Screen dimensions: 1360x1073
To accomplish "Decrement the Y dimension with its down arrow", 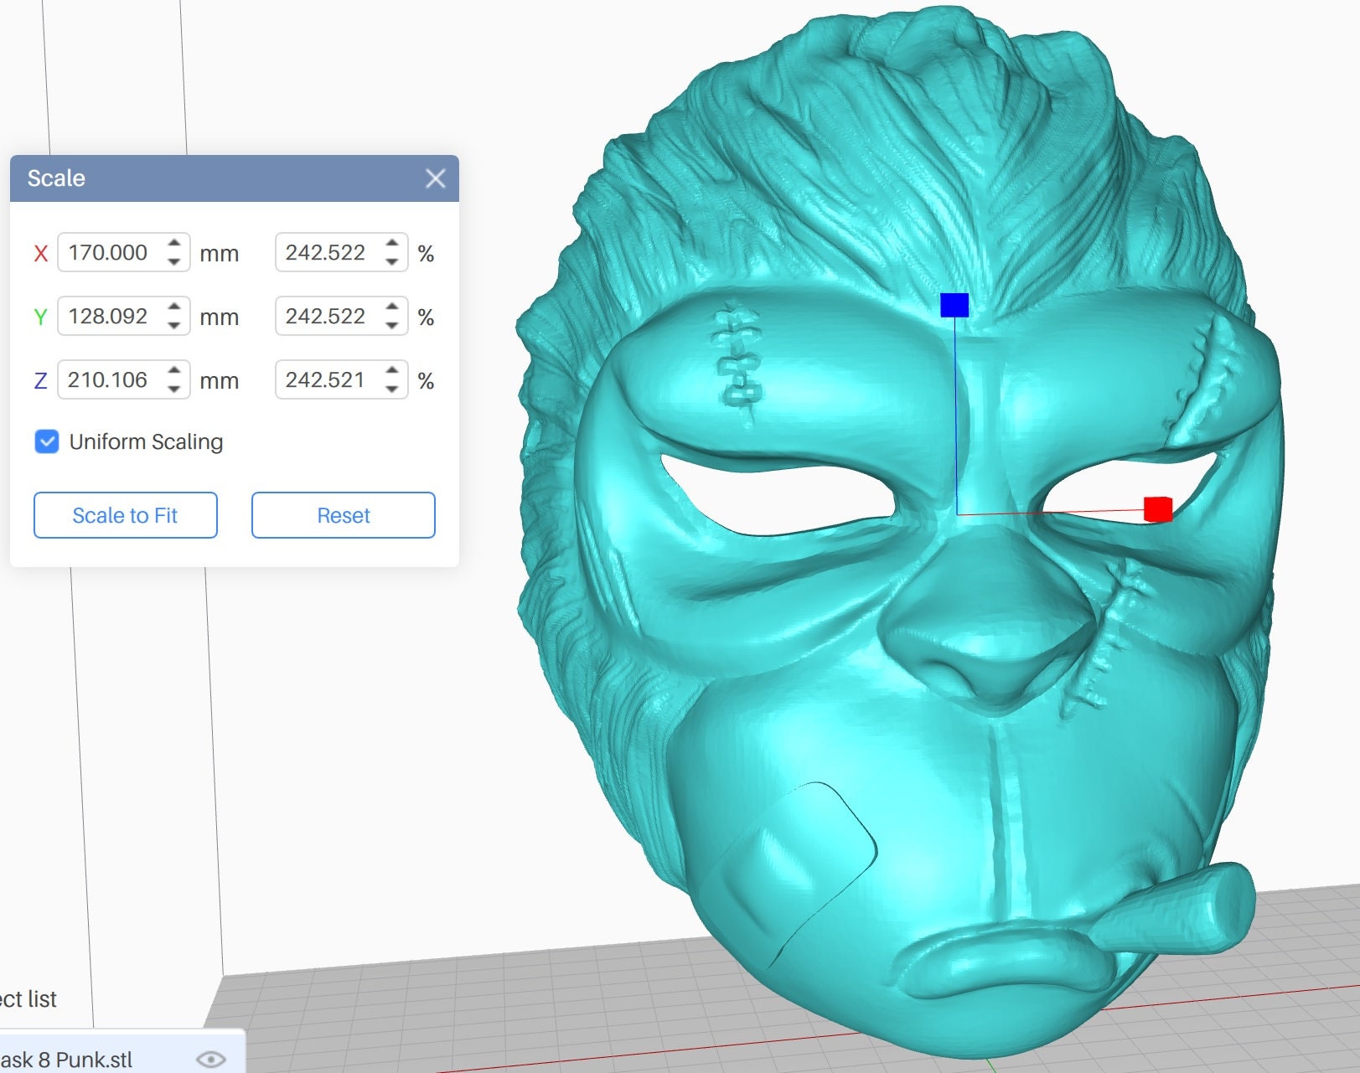I will click(173, 324).
